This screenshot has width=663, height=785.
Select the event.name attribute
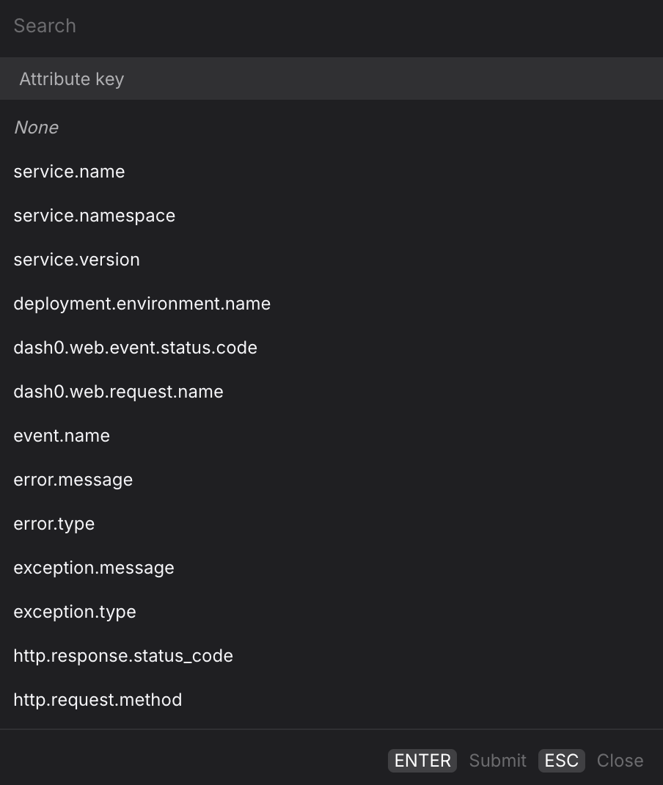(62, 435)
